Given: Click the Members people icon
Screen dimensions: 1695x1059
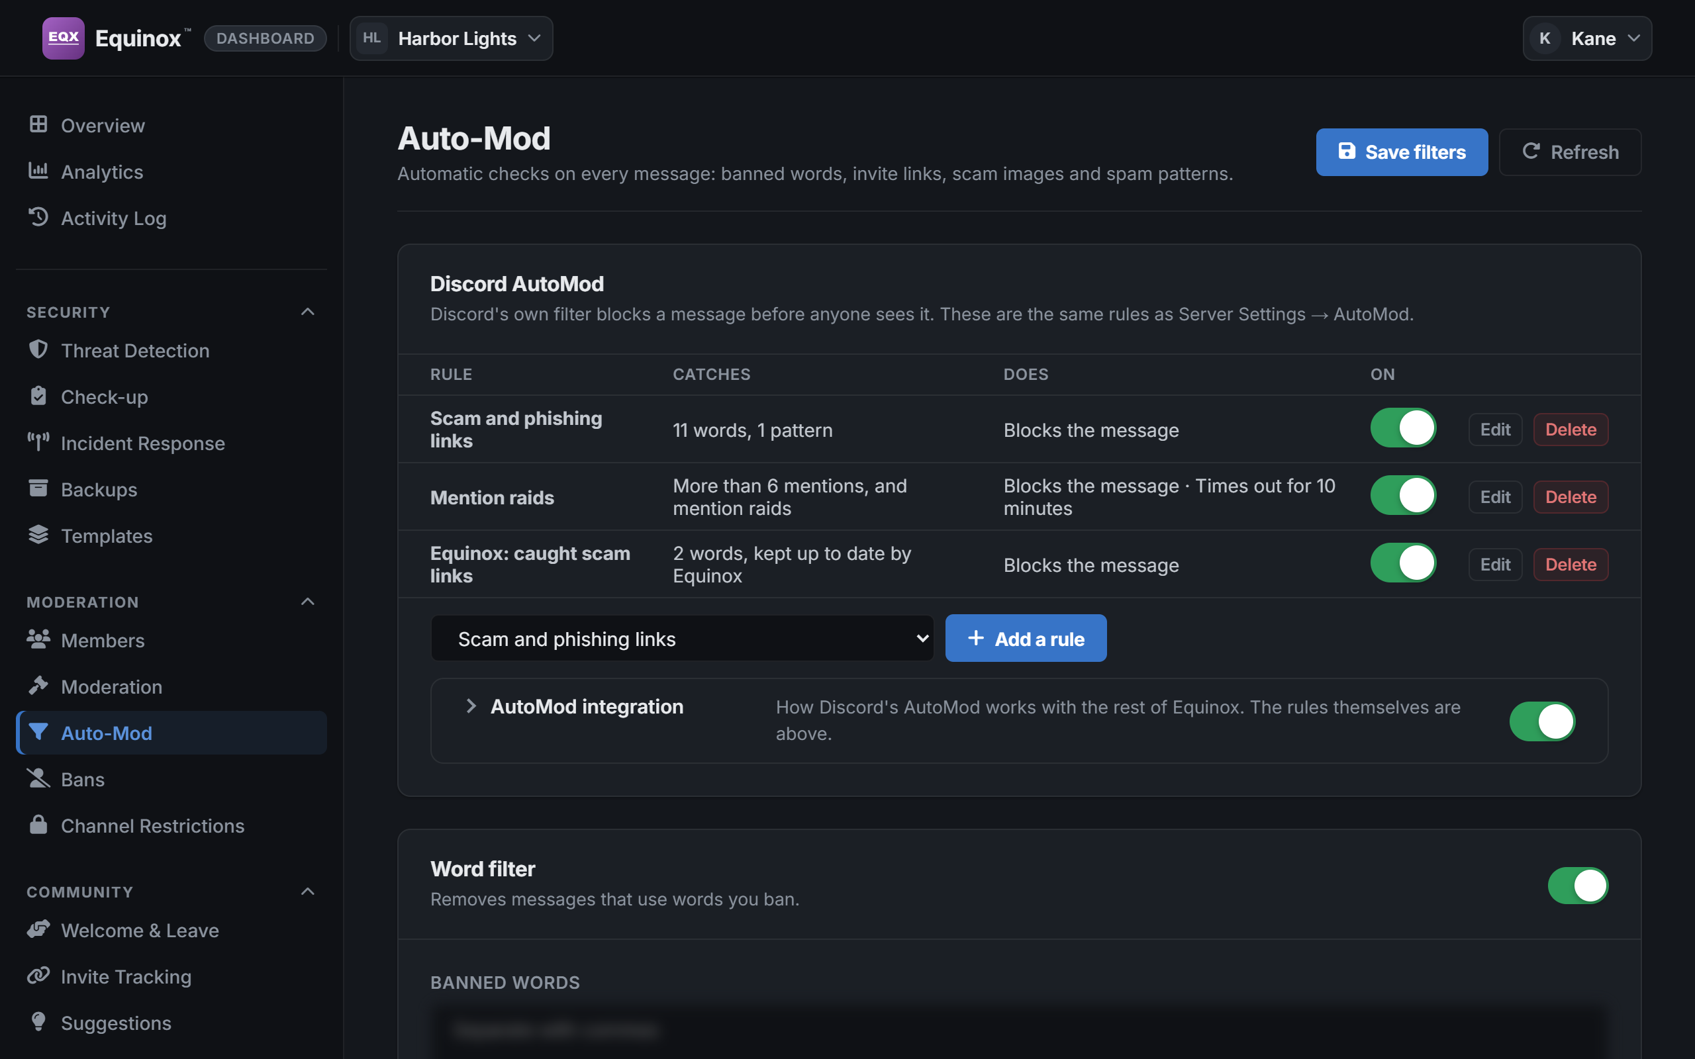Looking at the screenshot, I should point(38,639).
